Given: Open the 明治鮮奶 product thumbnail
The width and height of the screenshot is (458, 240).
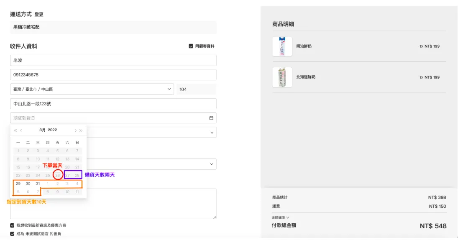Looking at the screenshot, I should pyautogui.click(x=282, y=46).
